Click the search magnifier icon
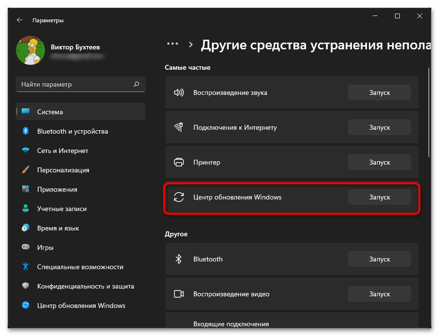Image resolution: width=439 pixels, height=336 pixels. click(x=136, y=84)
